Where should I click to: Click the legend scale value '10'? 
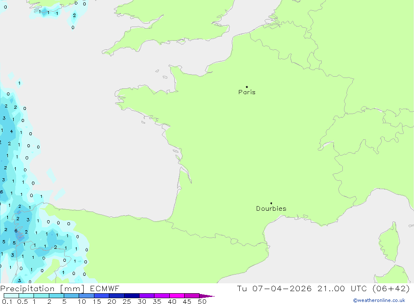tap(82, 302)
